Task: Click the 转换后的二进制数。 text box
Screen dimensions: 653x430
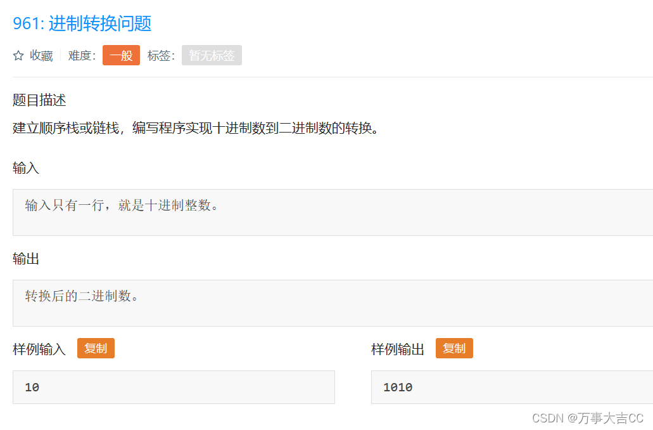Action: (x=333, y=303)
